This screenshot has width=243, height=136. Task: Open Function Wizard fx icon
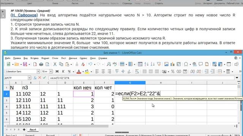coord(35,78)
